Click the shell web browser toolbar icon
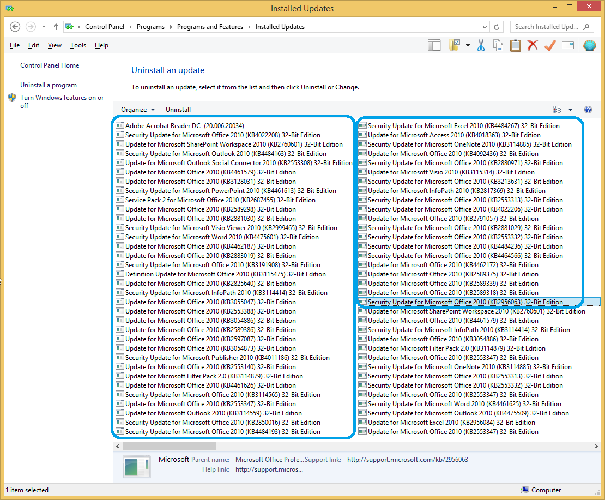 [590, 45]
